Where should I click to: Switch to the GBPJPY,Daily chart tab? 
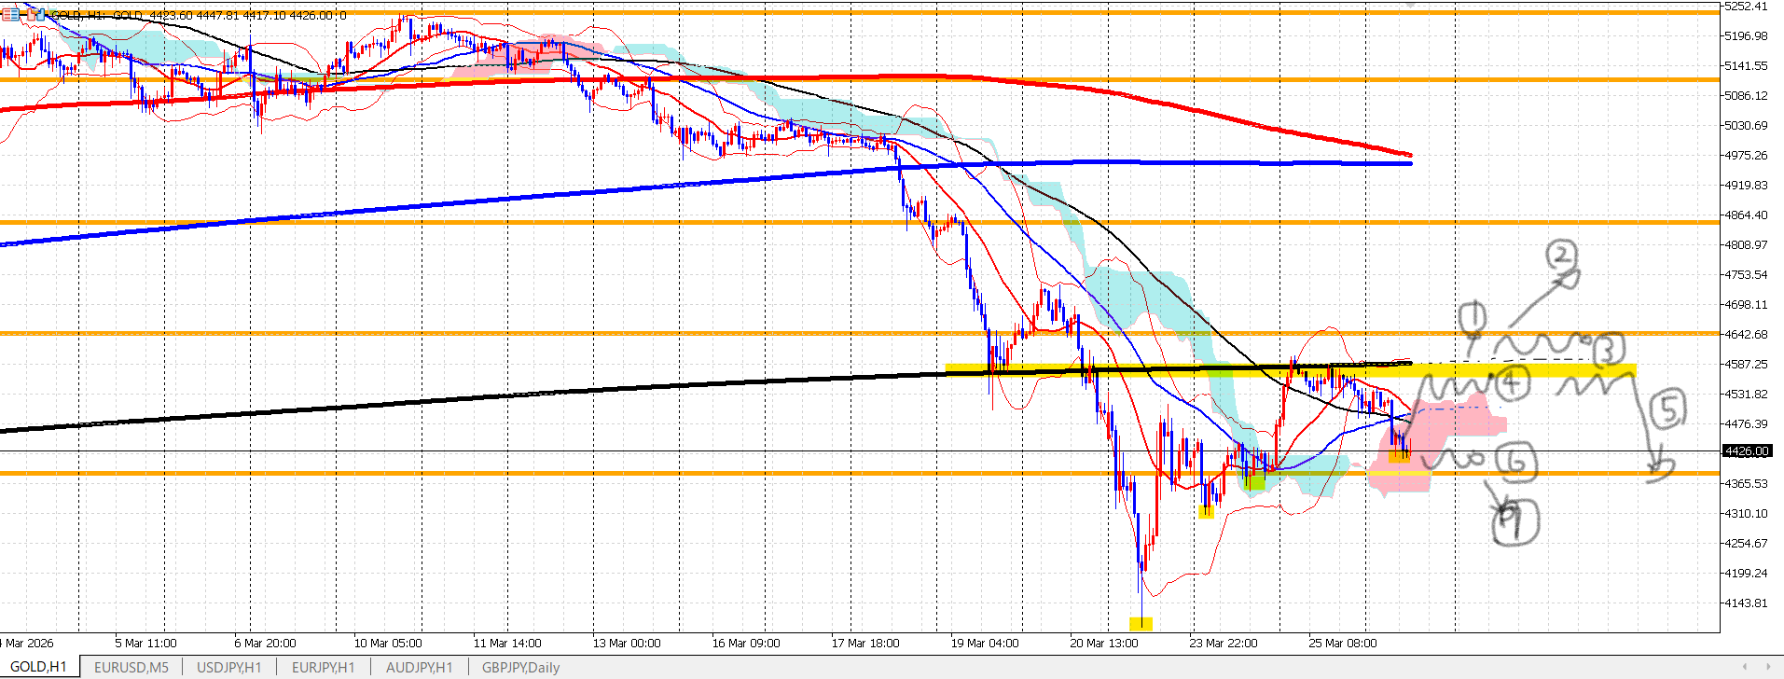point(520,667)
